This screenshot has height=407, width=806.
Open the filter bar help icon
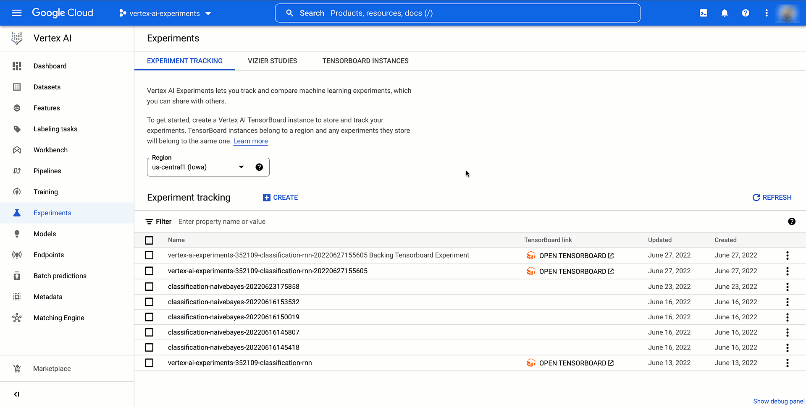pyautogui.click(x=792, y=222)
